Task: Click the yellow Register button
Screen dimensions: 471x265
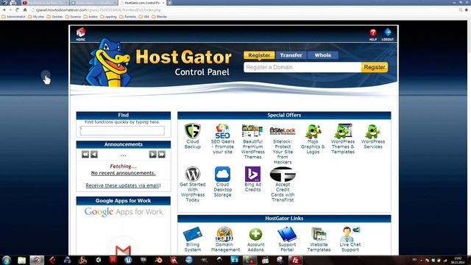Action: [375, 67]
